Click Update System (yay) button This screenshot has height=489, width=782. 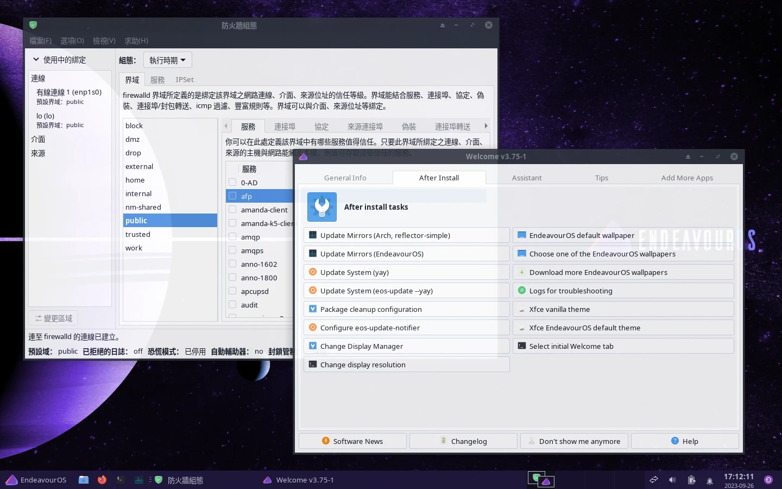pos(406,272)
